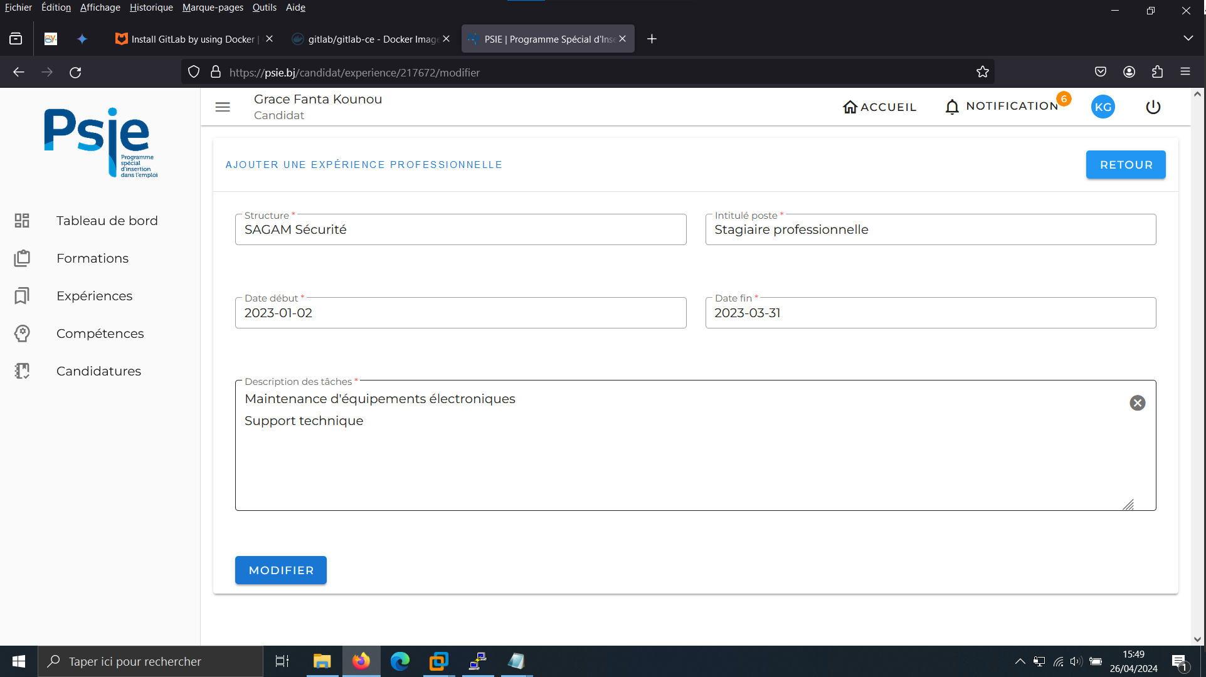Focus the Structure input field
This screenshot has height=677, width=1206.
coord(460,229)
